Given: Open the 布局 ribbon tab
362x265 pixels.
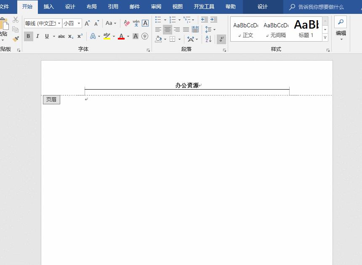Looking at the screenshot, I should (91, 7).
